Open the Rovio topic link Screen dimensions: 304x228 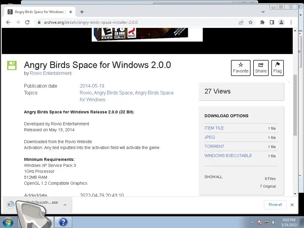point(85,93)
